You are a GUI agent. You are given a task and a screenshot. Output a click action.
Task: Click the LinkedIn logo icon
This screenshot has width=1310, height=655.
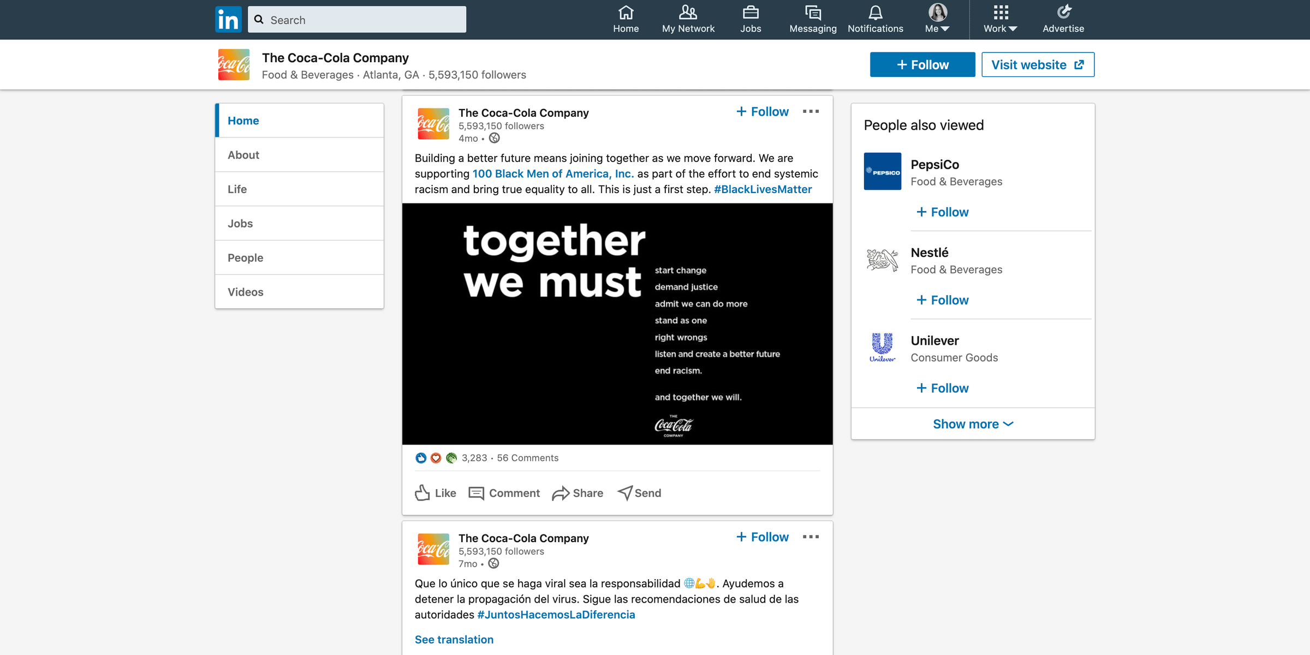(x=228, y=20)
